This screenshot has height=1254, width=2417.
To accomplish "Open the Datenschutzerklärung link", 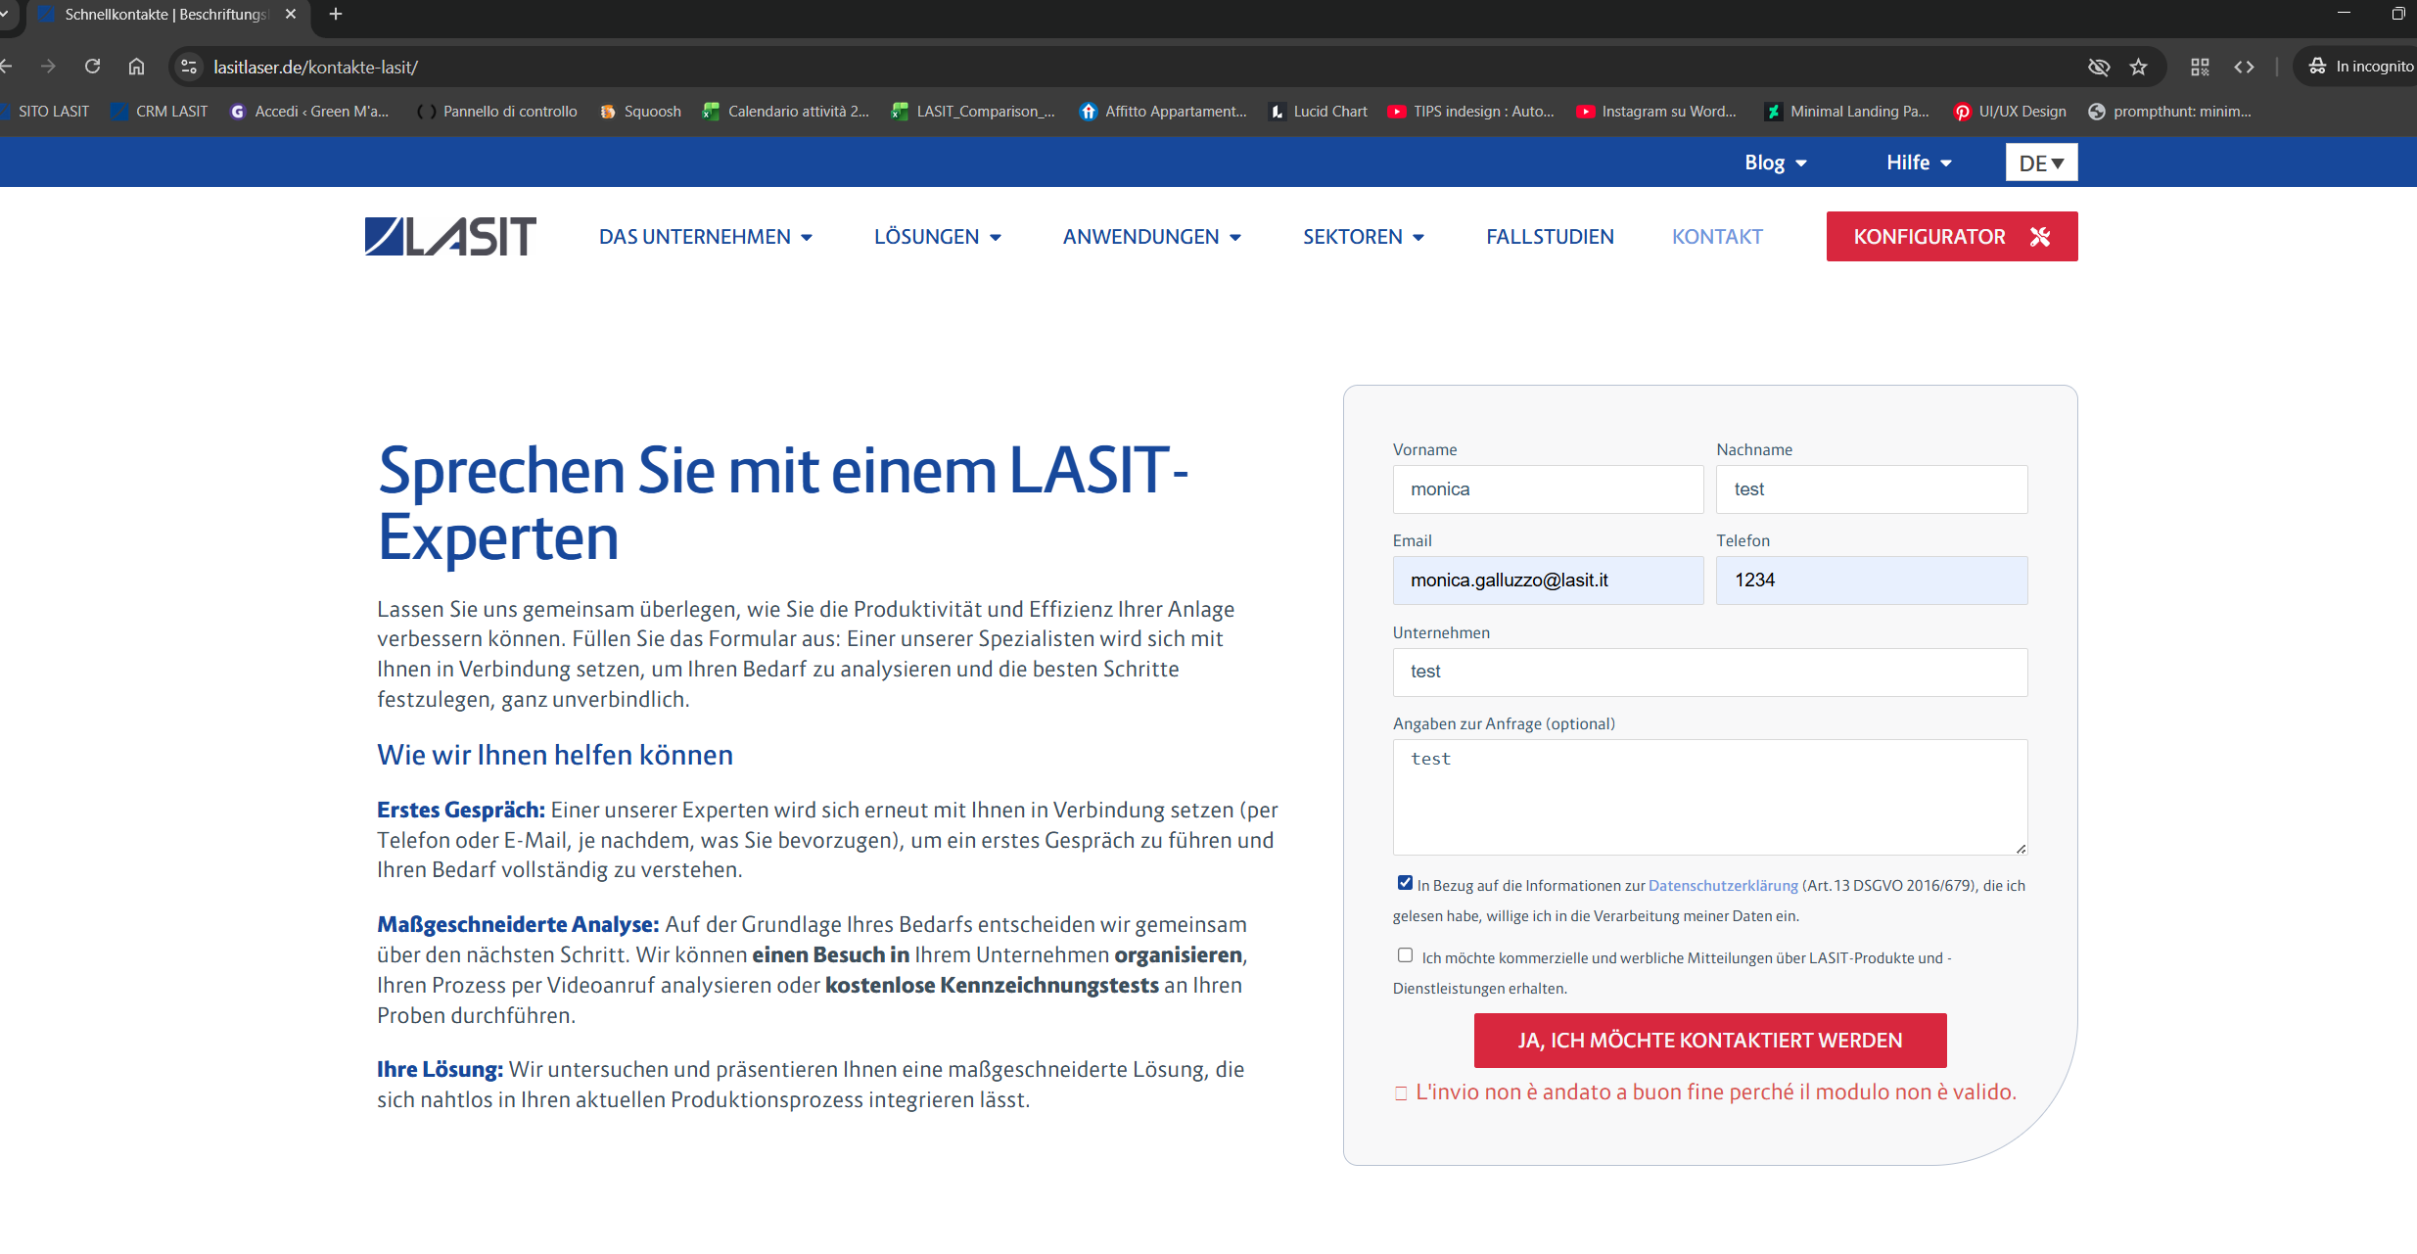I will [x=1723, y=885].
